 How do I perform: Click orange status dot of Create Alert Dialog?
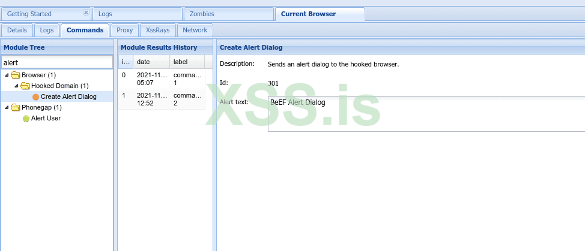(36, 97)
